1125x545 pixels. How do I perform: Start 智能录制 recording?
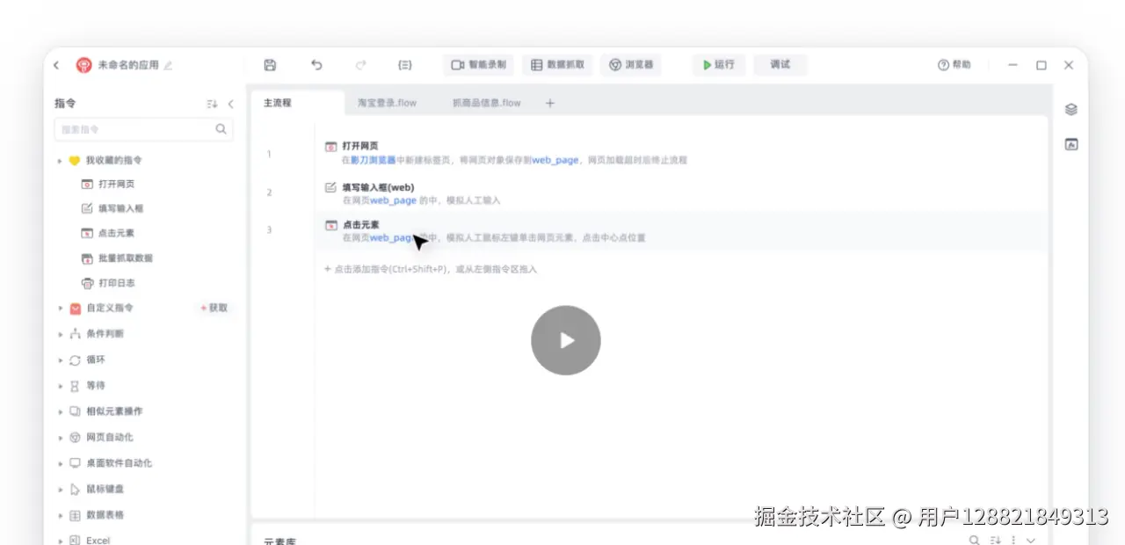(478, 65)
